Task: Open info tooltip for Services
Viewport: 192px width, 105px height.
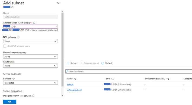Action: 14,79
